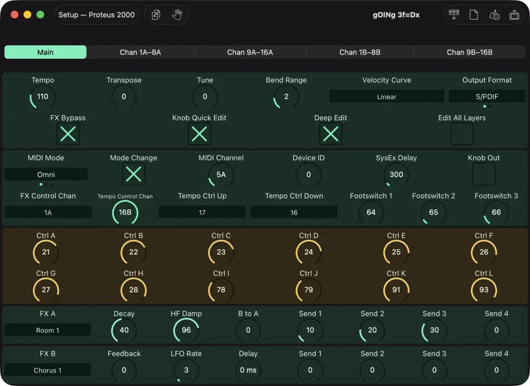Toggle the Knob Quick Edit checkbox
This screenshot has width=530, height=386.
pos(199,134)
